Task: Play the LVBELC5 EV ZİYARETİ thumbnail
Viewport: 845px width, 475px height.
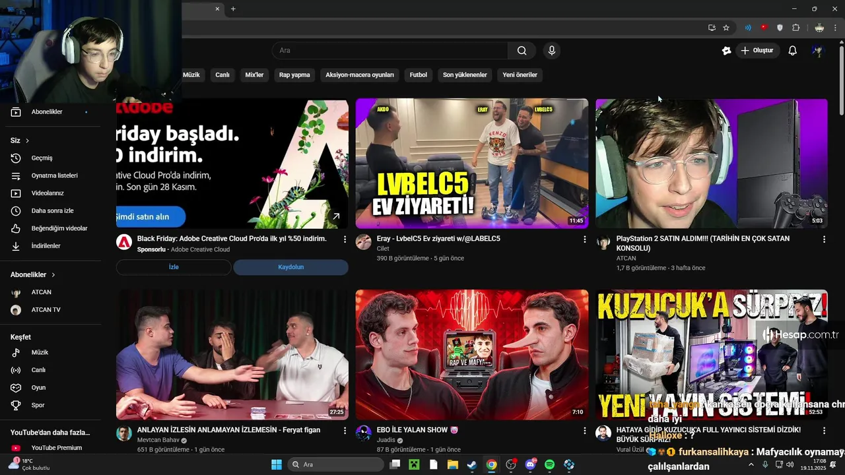Action: [x=471, y=164]
